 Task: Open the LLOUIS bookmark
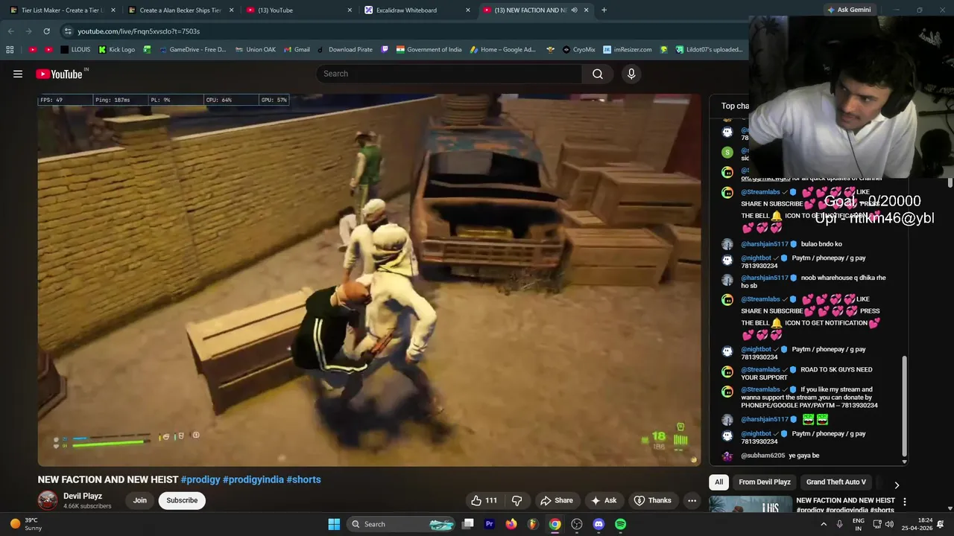75,50
